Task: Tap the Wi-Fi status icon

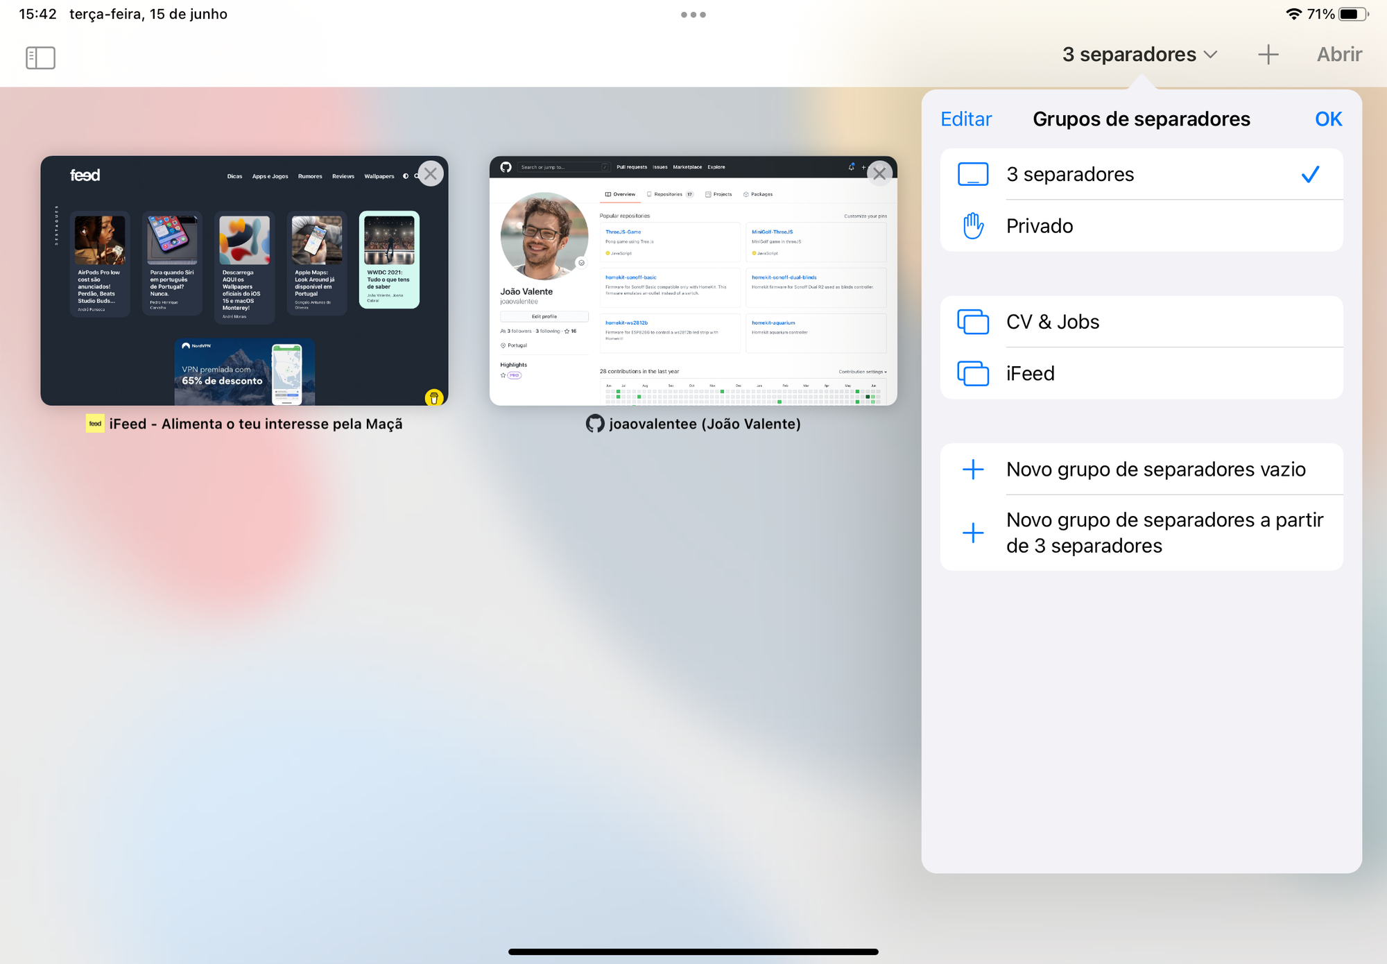Action: pos(1293,14)
